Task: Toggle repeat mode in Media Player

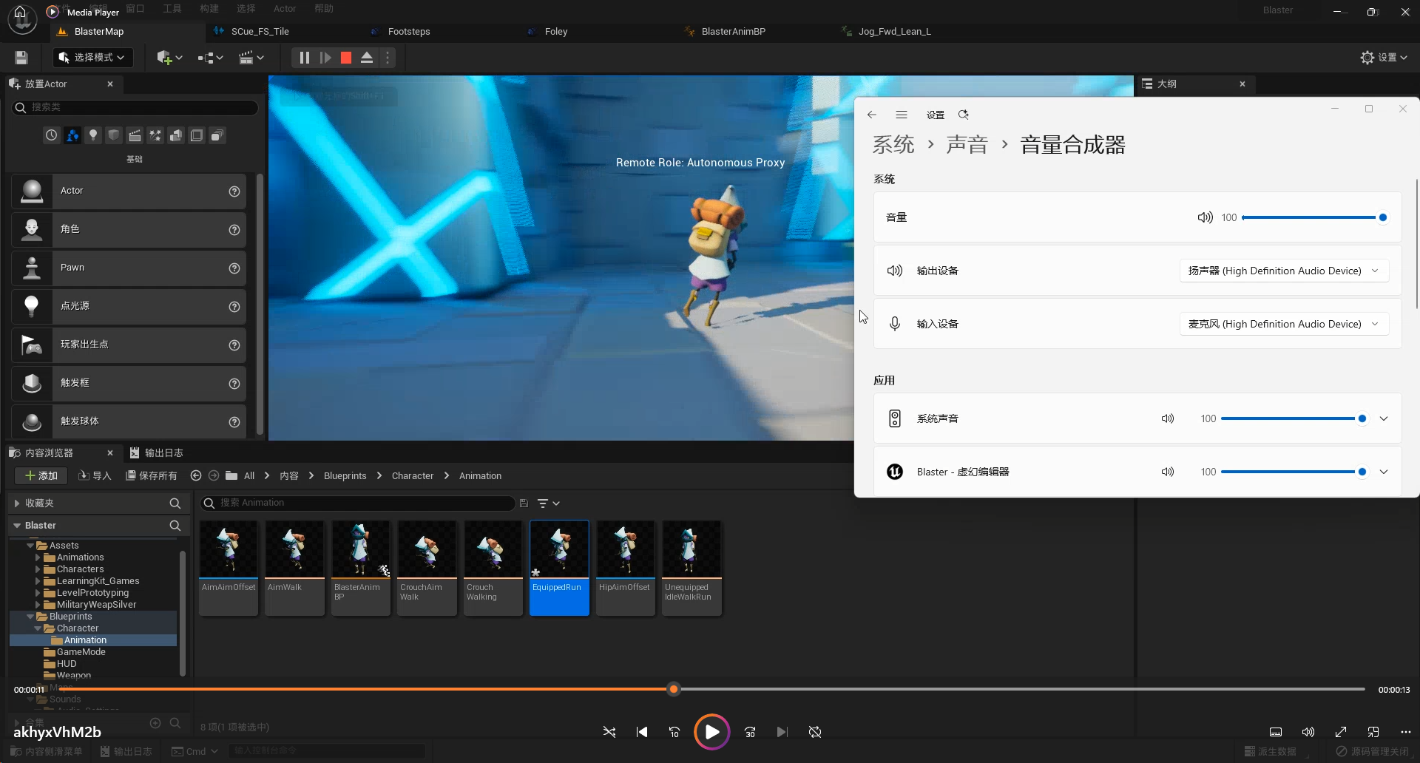Action: tap(815, 732)
